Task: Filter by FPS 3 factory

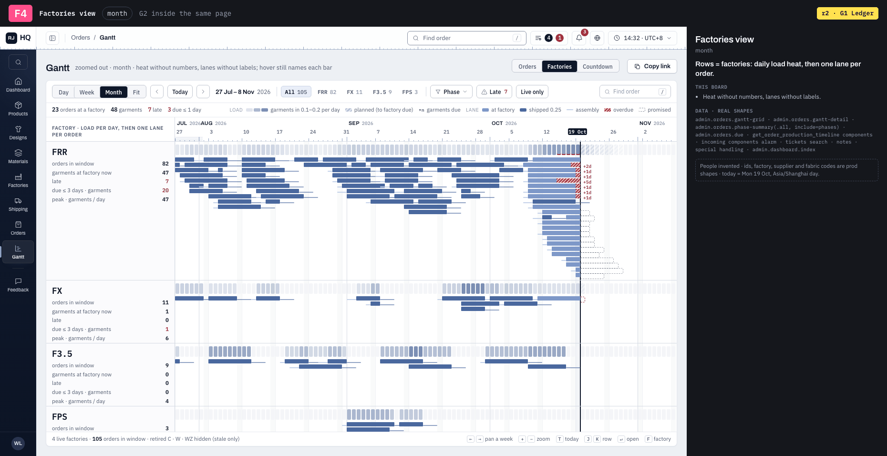Action: point(410,92)
